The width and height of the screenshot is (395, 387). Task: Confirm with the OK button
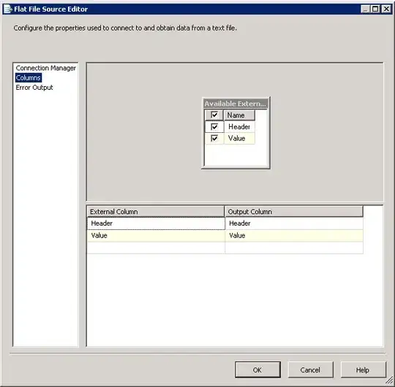[257, 369]
